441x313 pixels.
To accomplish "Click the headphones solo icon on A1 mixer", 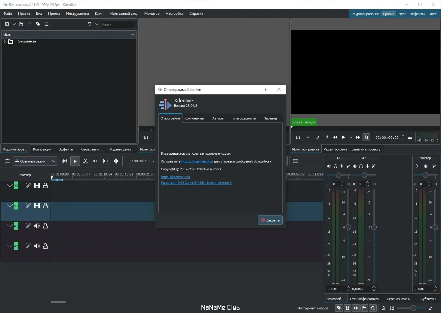I will pos(335,166).
